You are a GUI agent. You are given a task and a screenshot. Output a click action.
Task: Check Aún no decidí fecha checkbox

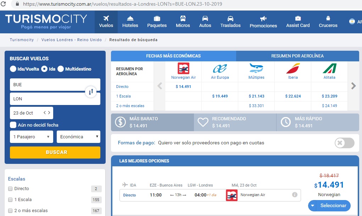[13, 125]
